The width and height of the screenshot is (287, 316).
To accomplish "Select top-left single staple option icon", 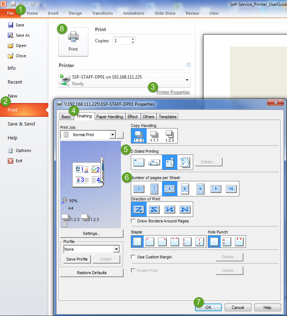I will 150,241.
